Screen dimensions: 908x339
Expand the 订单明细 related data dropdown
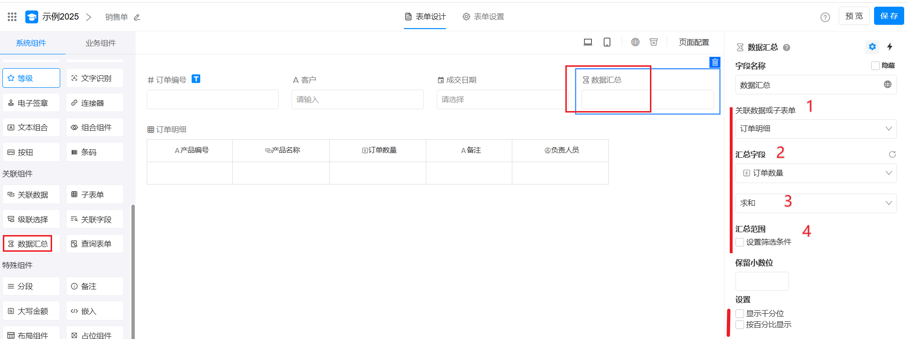(x=815, y=129)
